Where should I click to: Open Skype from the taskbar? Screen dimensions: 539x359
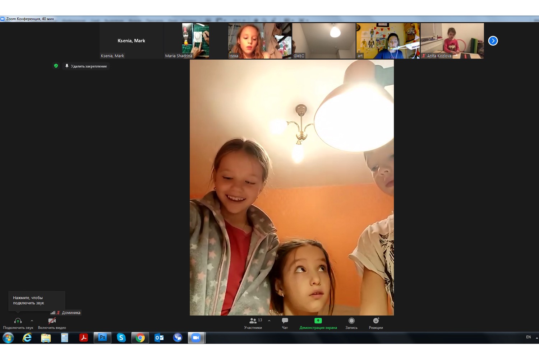(121, 337)
